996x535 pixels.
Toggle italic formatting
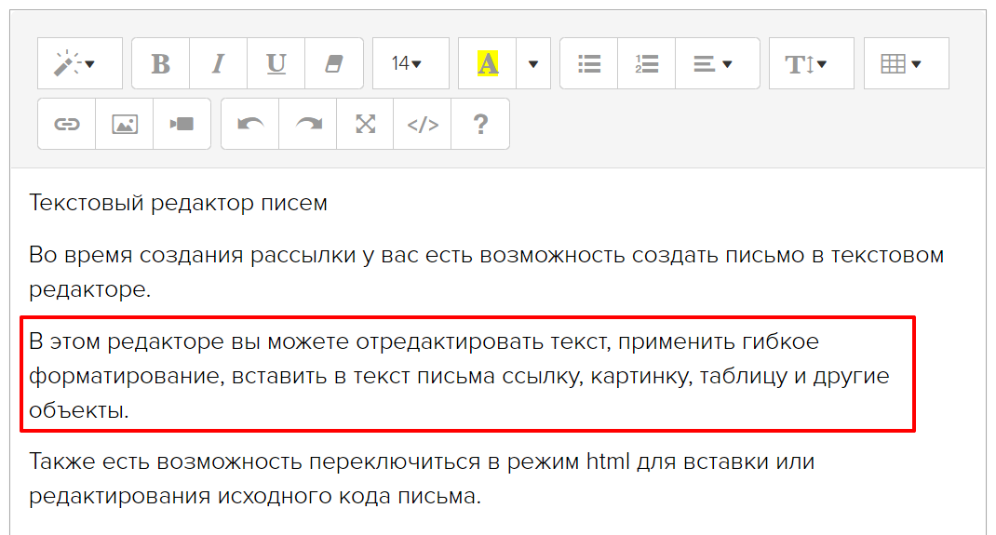tap(219, 63)
